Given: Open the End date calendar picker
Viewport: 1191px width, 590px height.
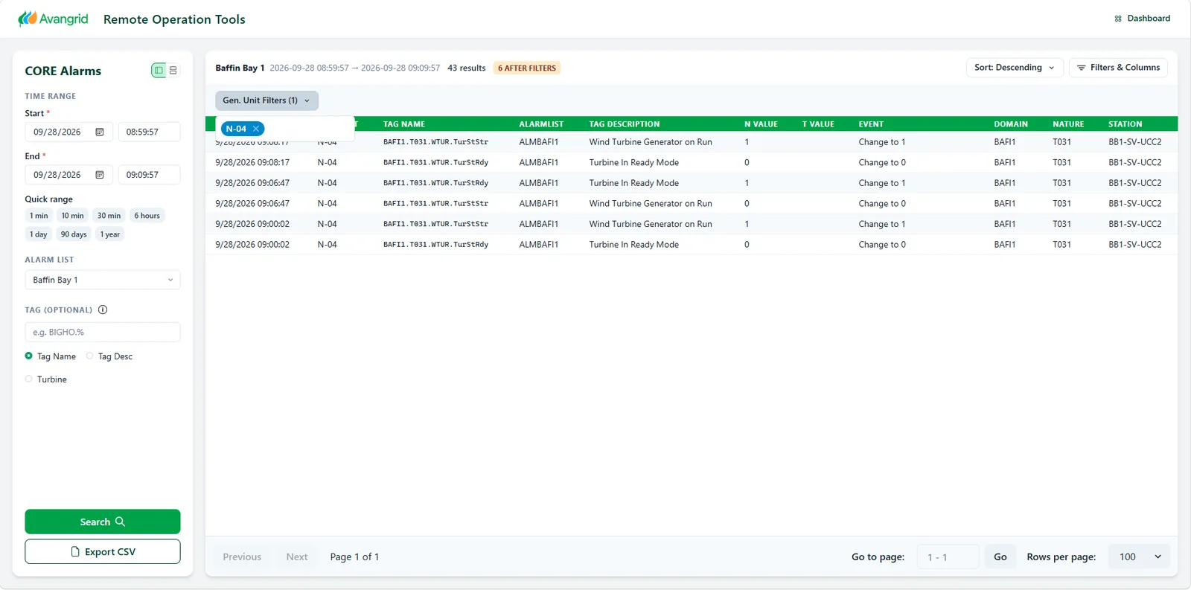Looking at the screenshot, I should 100,175.
